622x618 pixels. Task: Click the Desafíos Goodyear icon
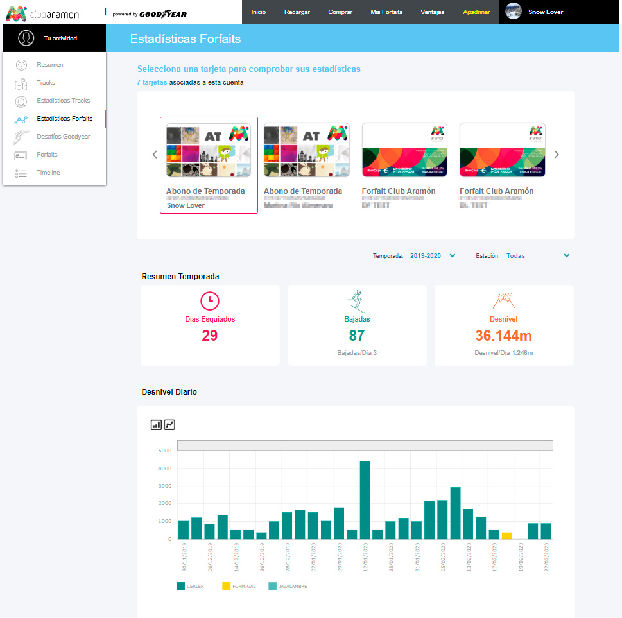(21, 137)
